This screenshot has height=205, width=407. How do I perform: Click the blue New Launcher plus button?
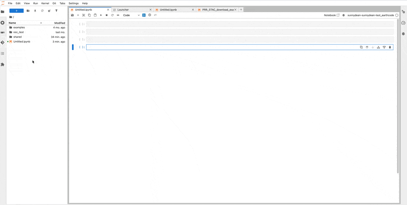point(17,11)
